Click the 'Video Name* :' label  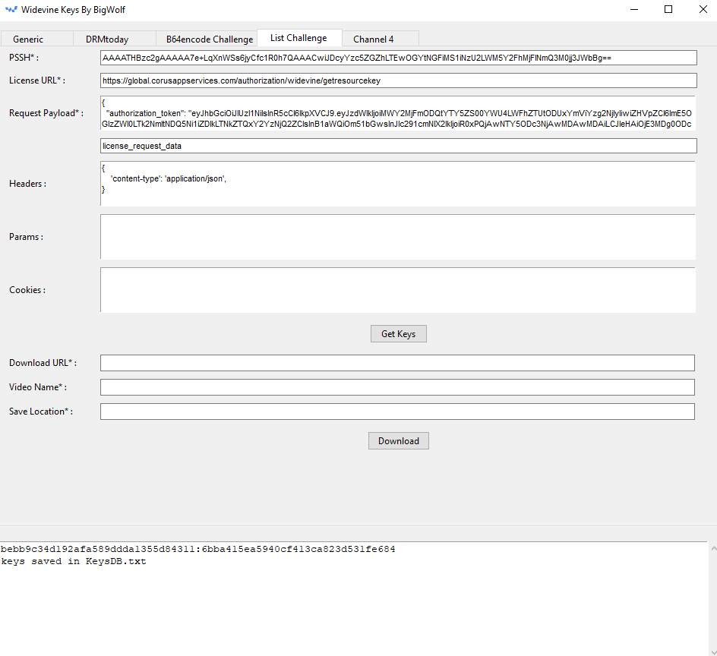(38, 387)
